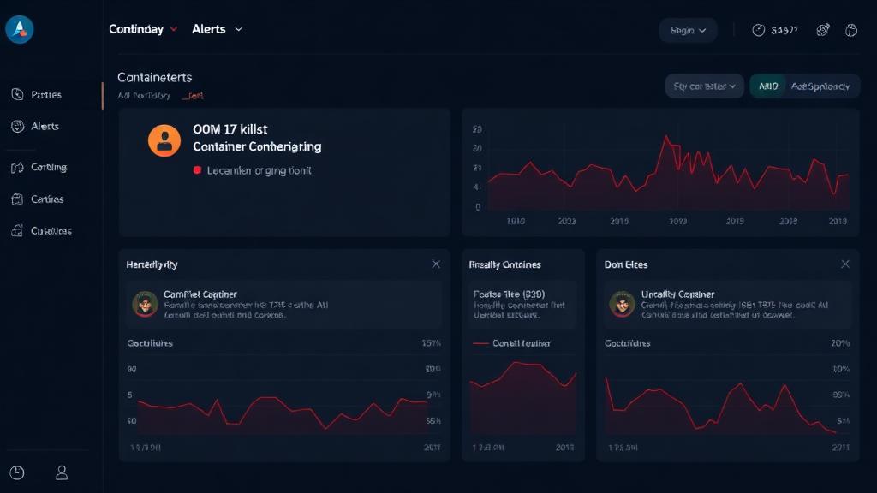Click the clock icon at sidebar bottom
The width and height of the screenshot is (877, 493).
coord(17,472)
